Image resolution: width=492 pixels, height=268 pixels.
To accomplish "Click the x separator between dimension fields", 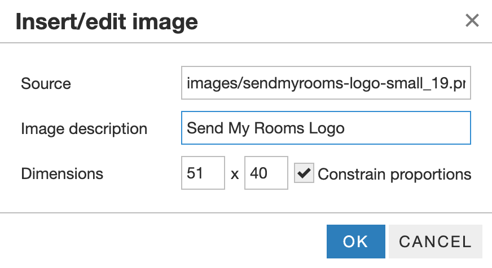I will 235,175.
